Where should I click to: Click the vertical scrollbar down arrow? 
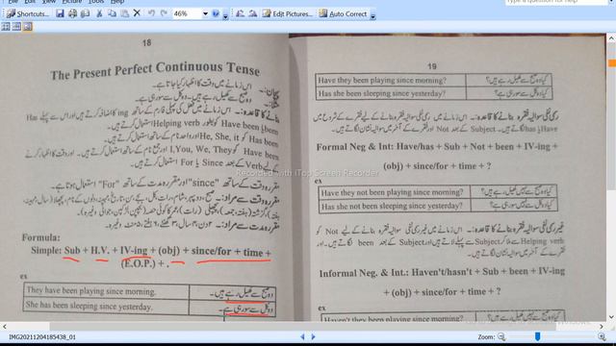pos(611,317)
